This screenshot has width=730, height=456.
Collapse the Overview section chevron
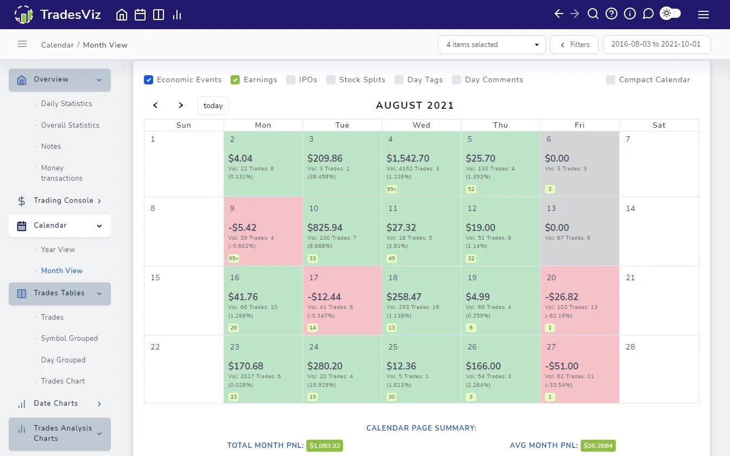[x=99, y=80]
